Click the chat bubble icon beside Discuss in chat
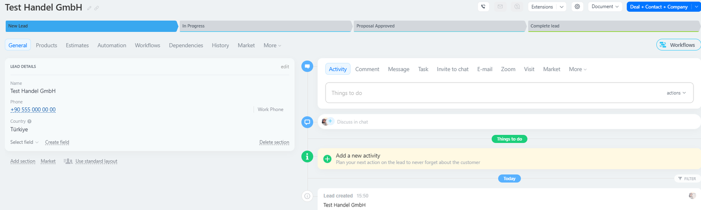 pyautogui.click(x=307, y=122)
